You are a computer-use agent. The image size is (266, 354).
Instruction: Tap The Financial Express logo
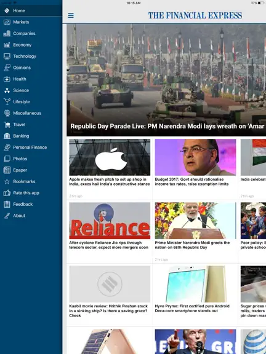click(x=195, y=15)
